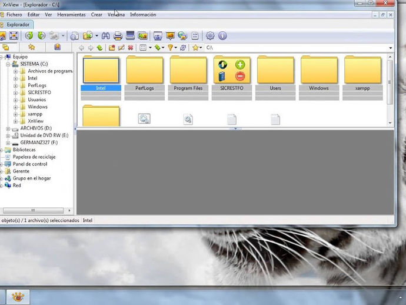The image size is (406, 305).
Task: Select Usuarios folder in tree
Action: click(x=36, y=100)
